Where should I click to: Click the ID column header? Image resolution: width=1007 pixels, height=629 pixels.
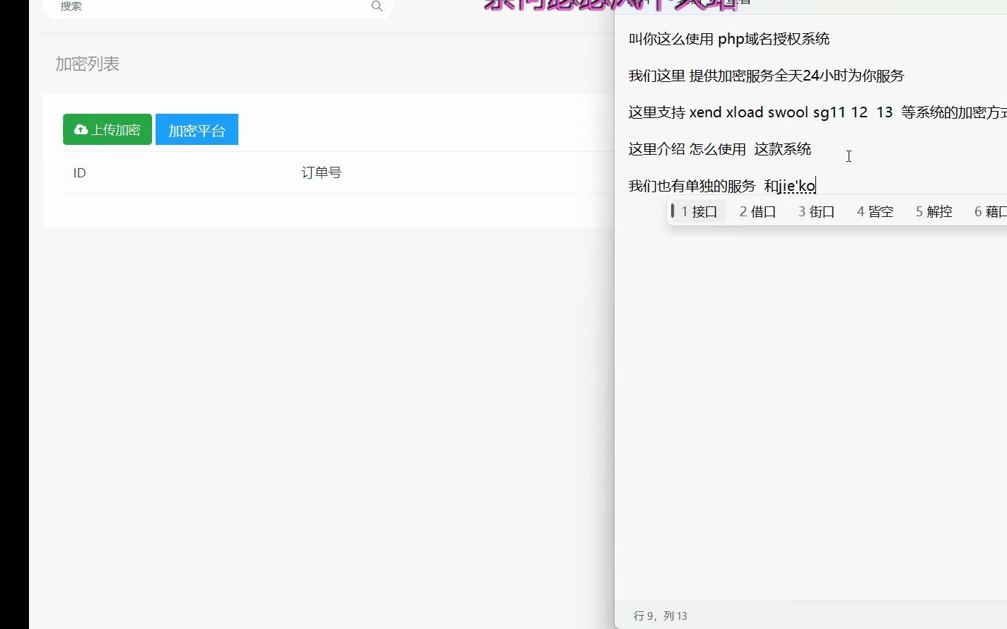coord(79,172)
